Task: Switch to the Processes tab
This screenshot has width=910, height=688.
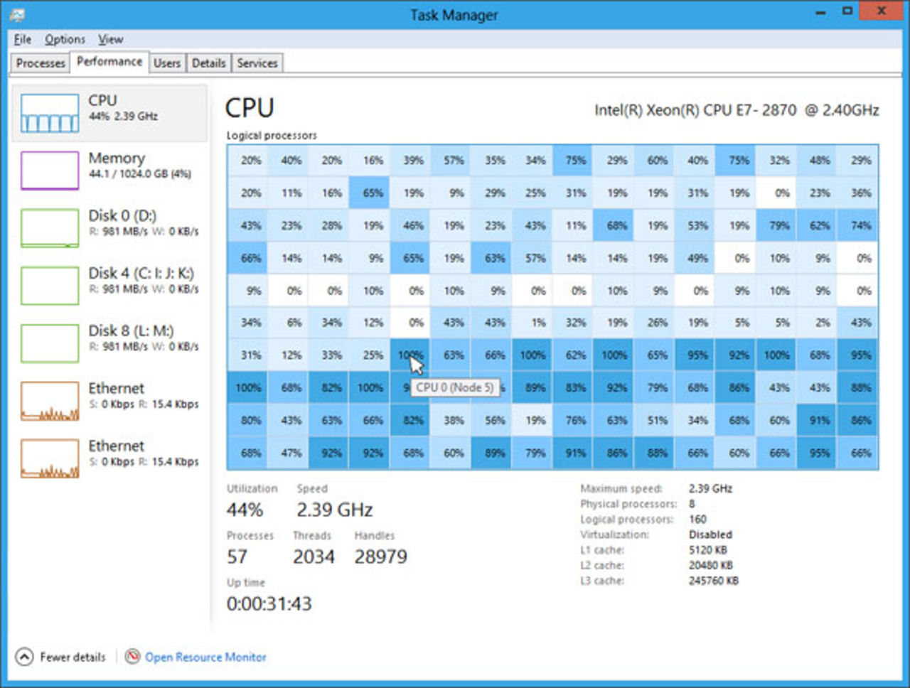Action: [x=40, y=63]
